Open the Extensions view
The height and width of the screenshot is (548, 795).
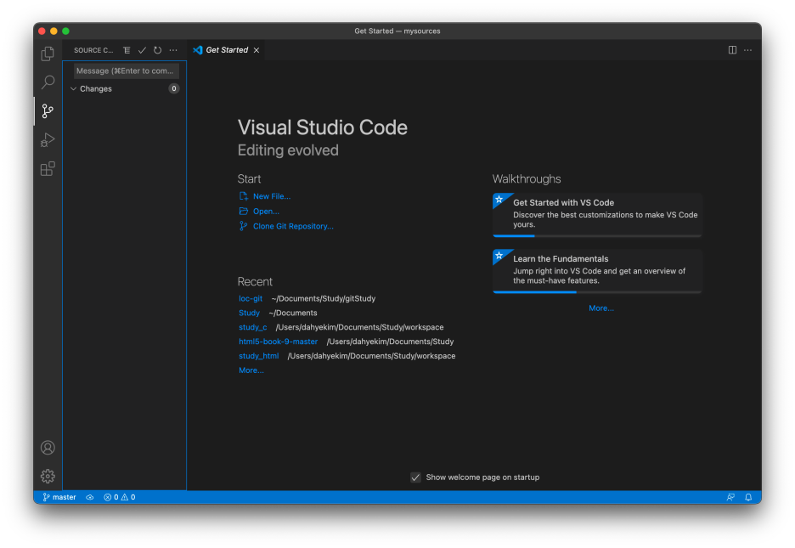pyautogui.click(x=48, y=169)
